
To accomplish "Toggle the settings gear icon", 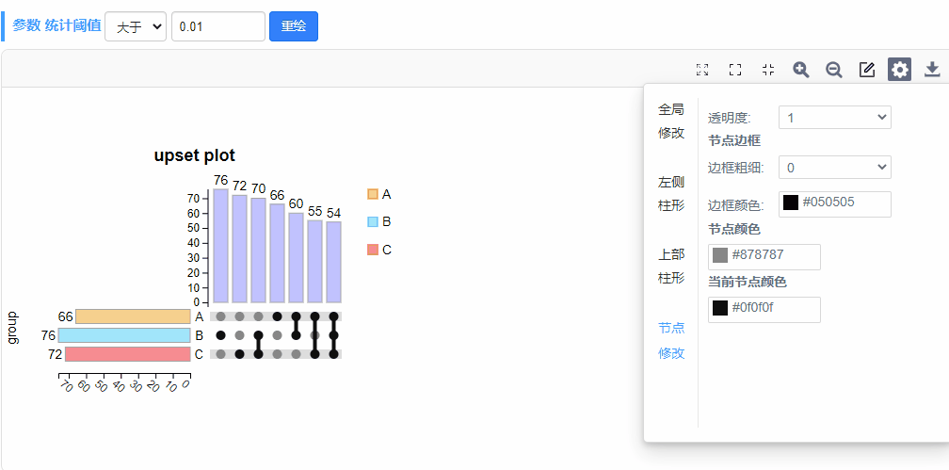I will pos(900,70).
